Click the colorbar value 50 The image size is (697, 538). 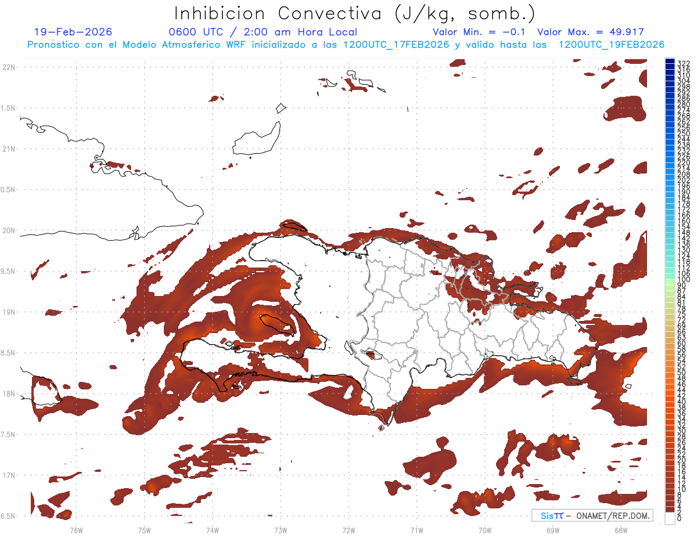pos(682,373)
